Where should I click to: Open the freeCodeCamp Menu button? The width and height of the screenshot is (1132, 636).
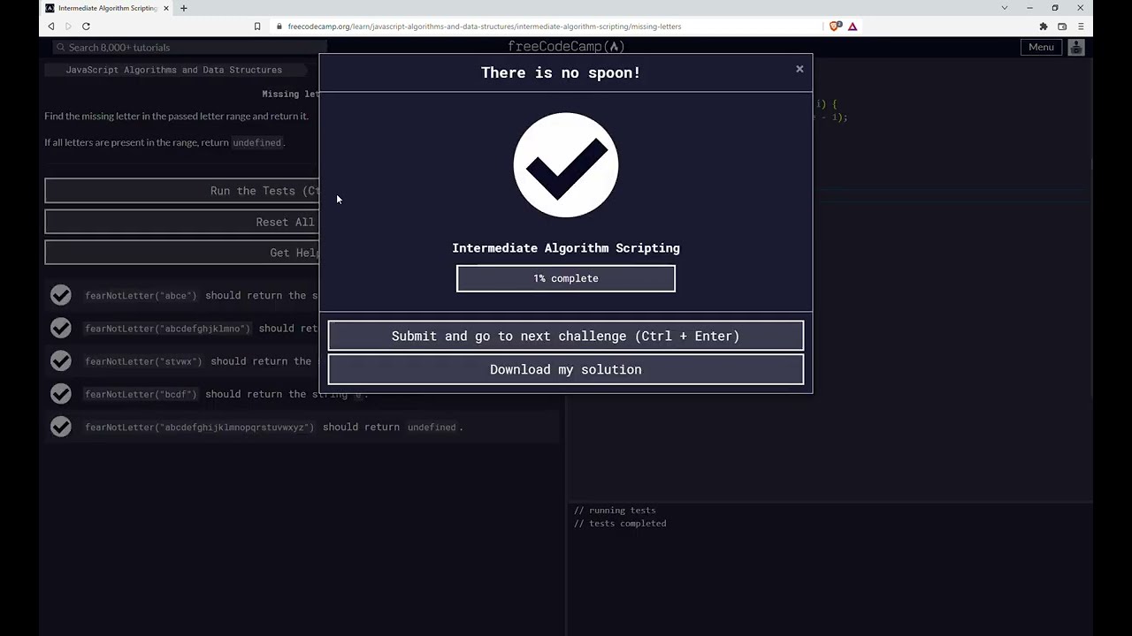coord(1041,48)
